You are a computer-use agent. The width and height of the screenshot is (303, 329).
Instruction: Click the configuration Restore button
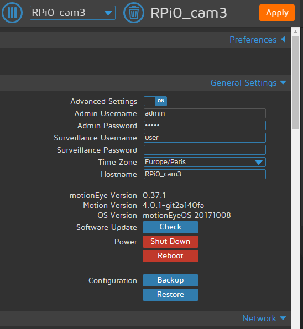tap(170, 295)
